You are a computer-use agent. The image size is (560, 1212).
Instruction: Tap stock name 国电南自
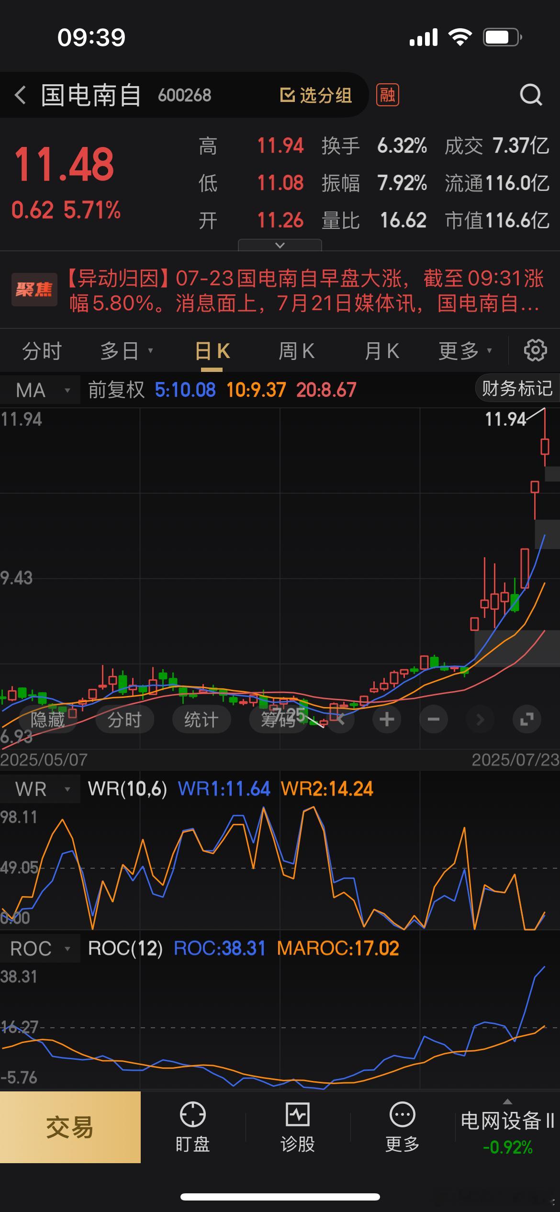(x=91, y=95)
